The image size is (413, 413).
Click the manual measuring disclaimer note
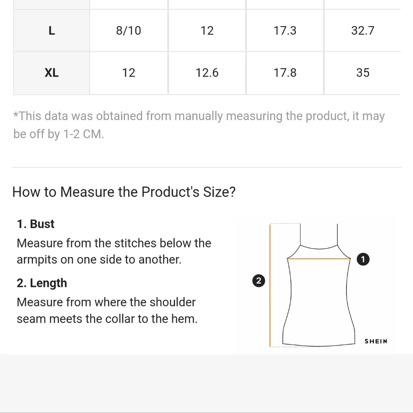coord(198,125)
